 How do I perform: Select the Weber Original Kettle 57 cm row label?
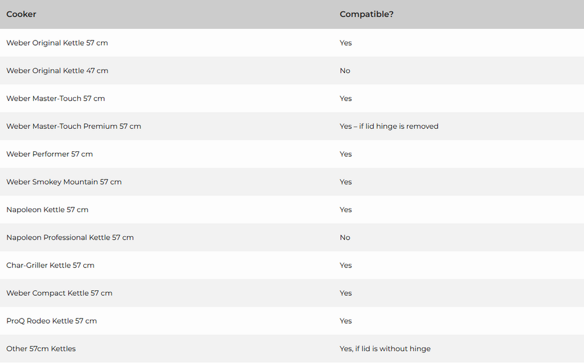[57, 43]
